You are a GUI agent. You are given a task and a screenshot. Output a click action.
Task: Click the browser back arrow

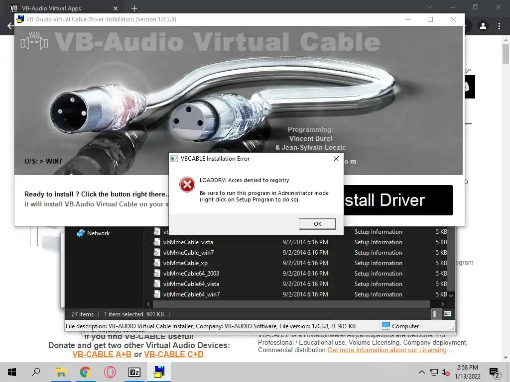click(x=10, y=26)
